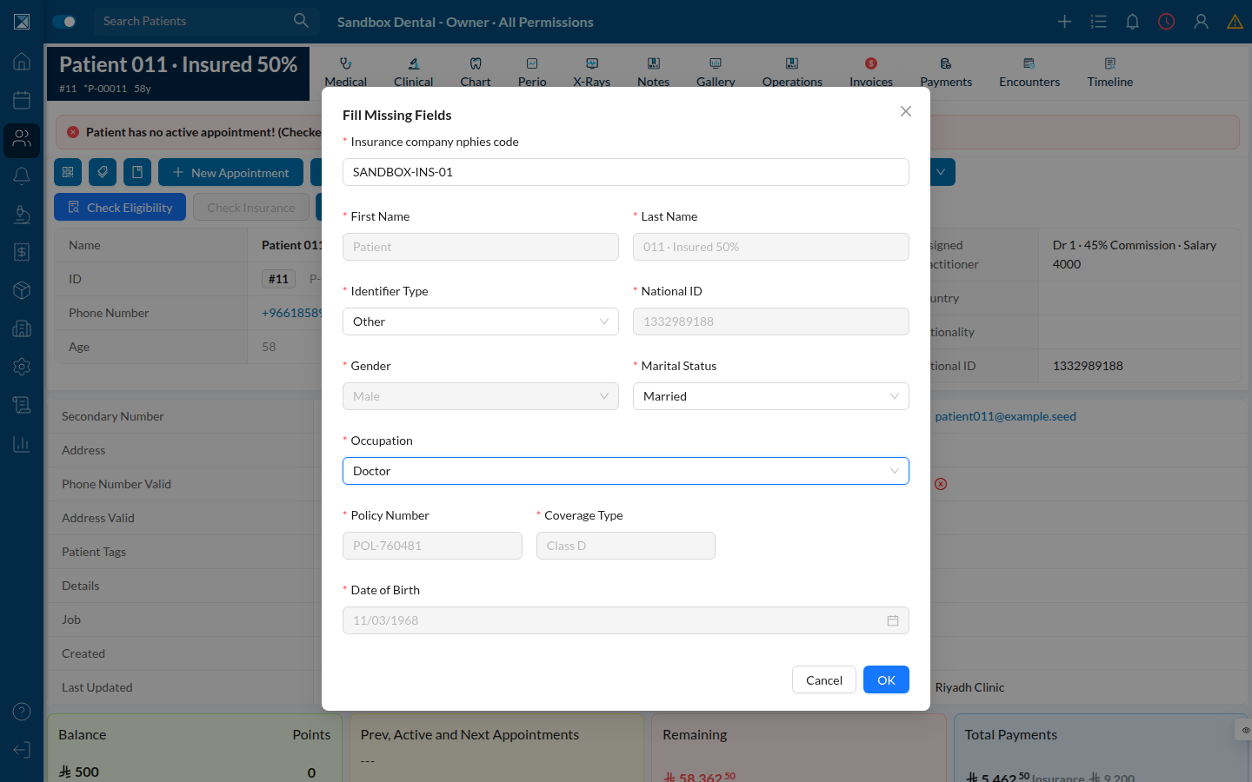Open the user profile icon in header
Screen dimensions: 1252x782
pos(1201,22)
